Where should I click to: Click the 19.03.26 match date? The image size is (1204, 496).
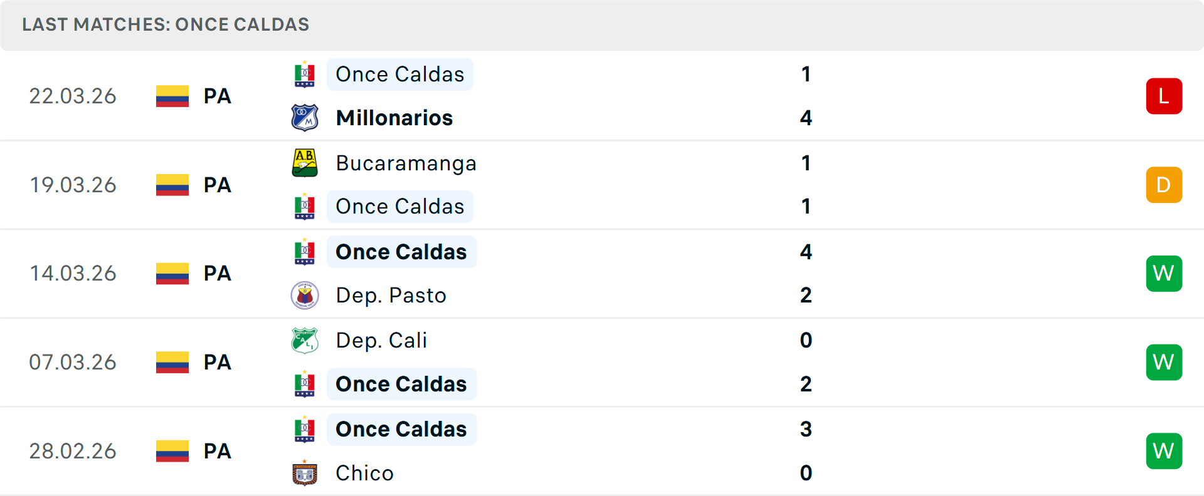(x=73, y=185)
